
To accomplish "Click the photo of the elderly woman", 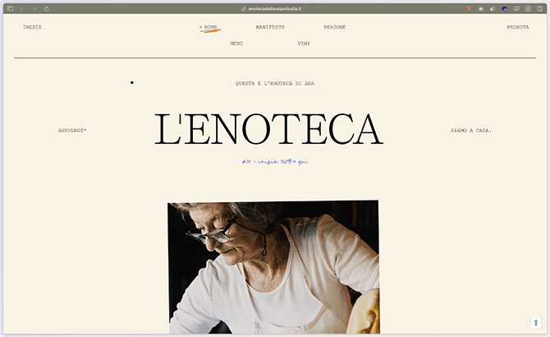I will coord(273,267).
